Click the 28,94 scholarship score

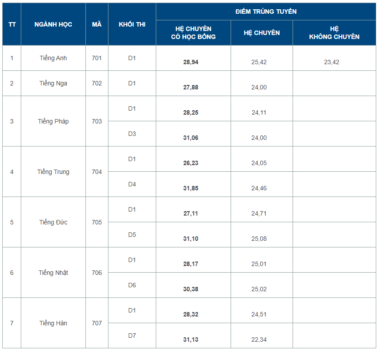191,62
